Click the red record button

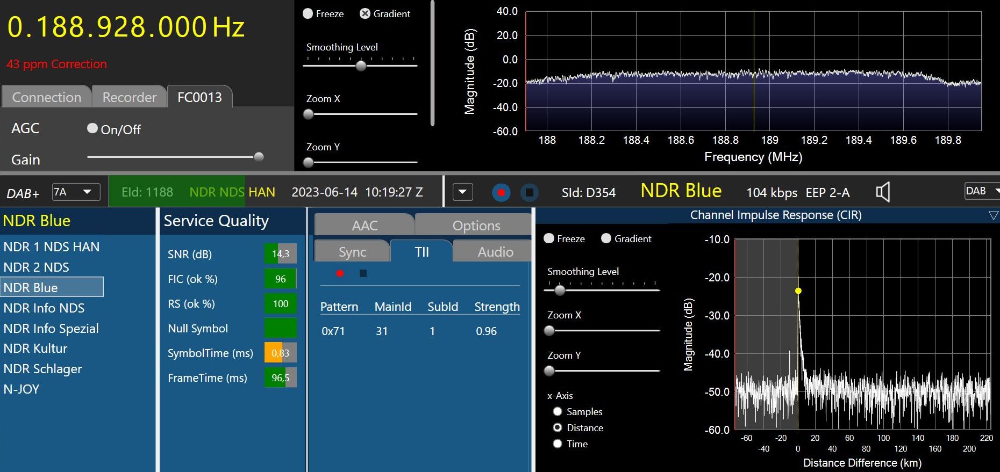click(x=501, y=192)
